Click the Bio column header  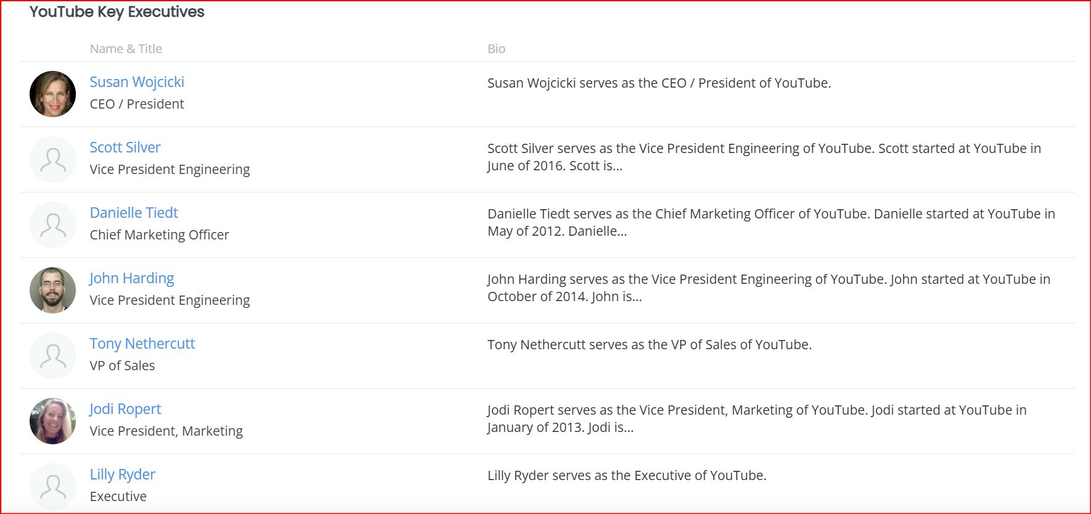click(x=496, y=49)
